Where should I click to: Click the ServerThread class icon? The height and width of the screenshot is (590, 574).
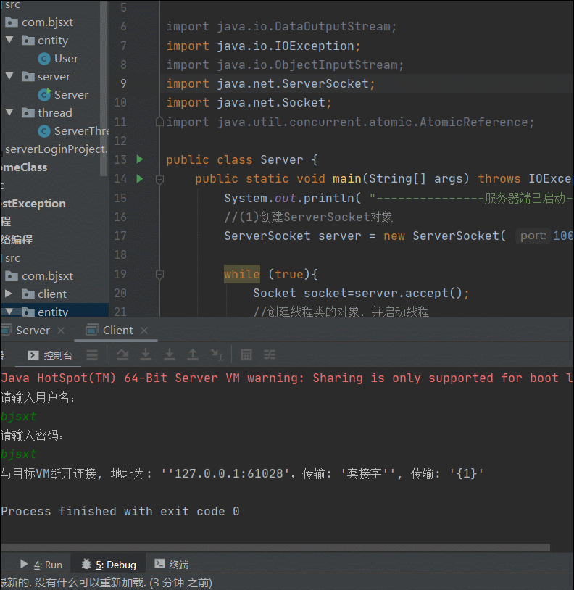pos(44,130)
